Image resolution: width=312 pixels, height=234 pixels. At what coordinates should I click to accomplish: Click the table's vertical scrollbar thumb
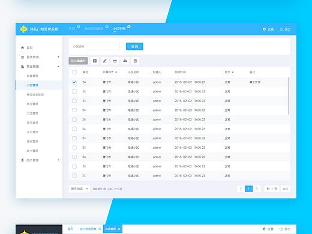pyautogui.click(x=289, y=96)
